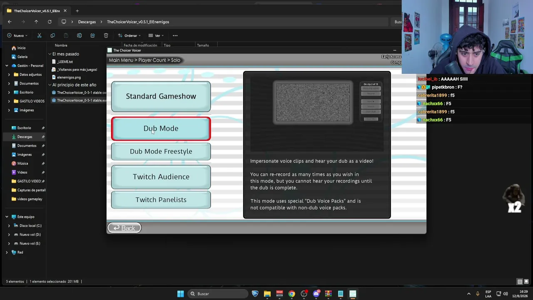Viewport: 533px width, 300px height.
Task: Go up one folder level in Explorer
Action: coord(36,22)
